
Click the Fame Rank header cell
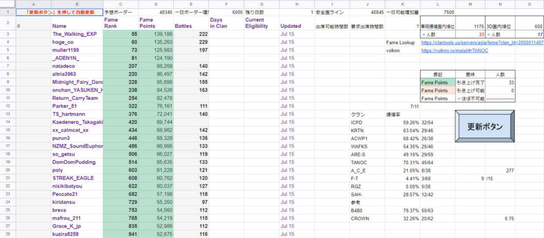click(121, 23)
